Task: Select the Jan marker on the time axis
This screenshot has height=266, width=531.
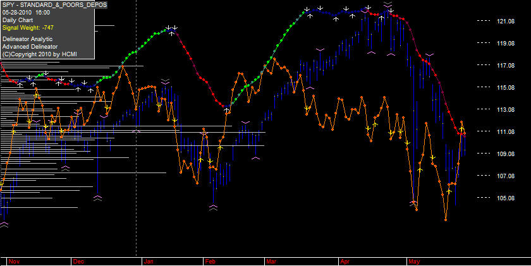Action: [149, 262]
